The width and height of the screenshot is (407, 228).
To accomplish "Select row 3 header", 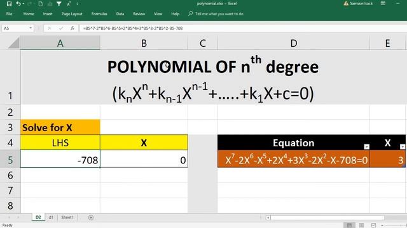I will (x=10, y=127).
